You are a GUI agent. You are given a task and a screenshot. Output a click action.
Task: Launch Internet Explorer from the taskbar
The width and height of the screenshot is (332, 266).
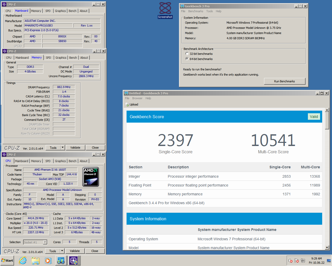click(23, 261)
